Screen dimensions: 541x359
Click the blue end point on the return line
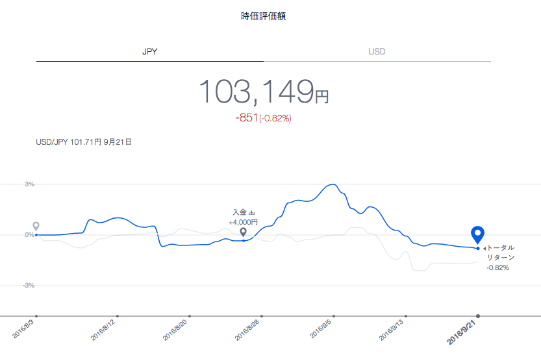point(478,248)
